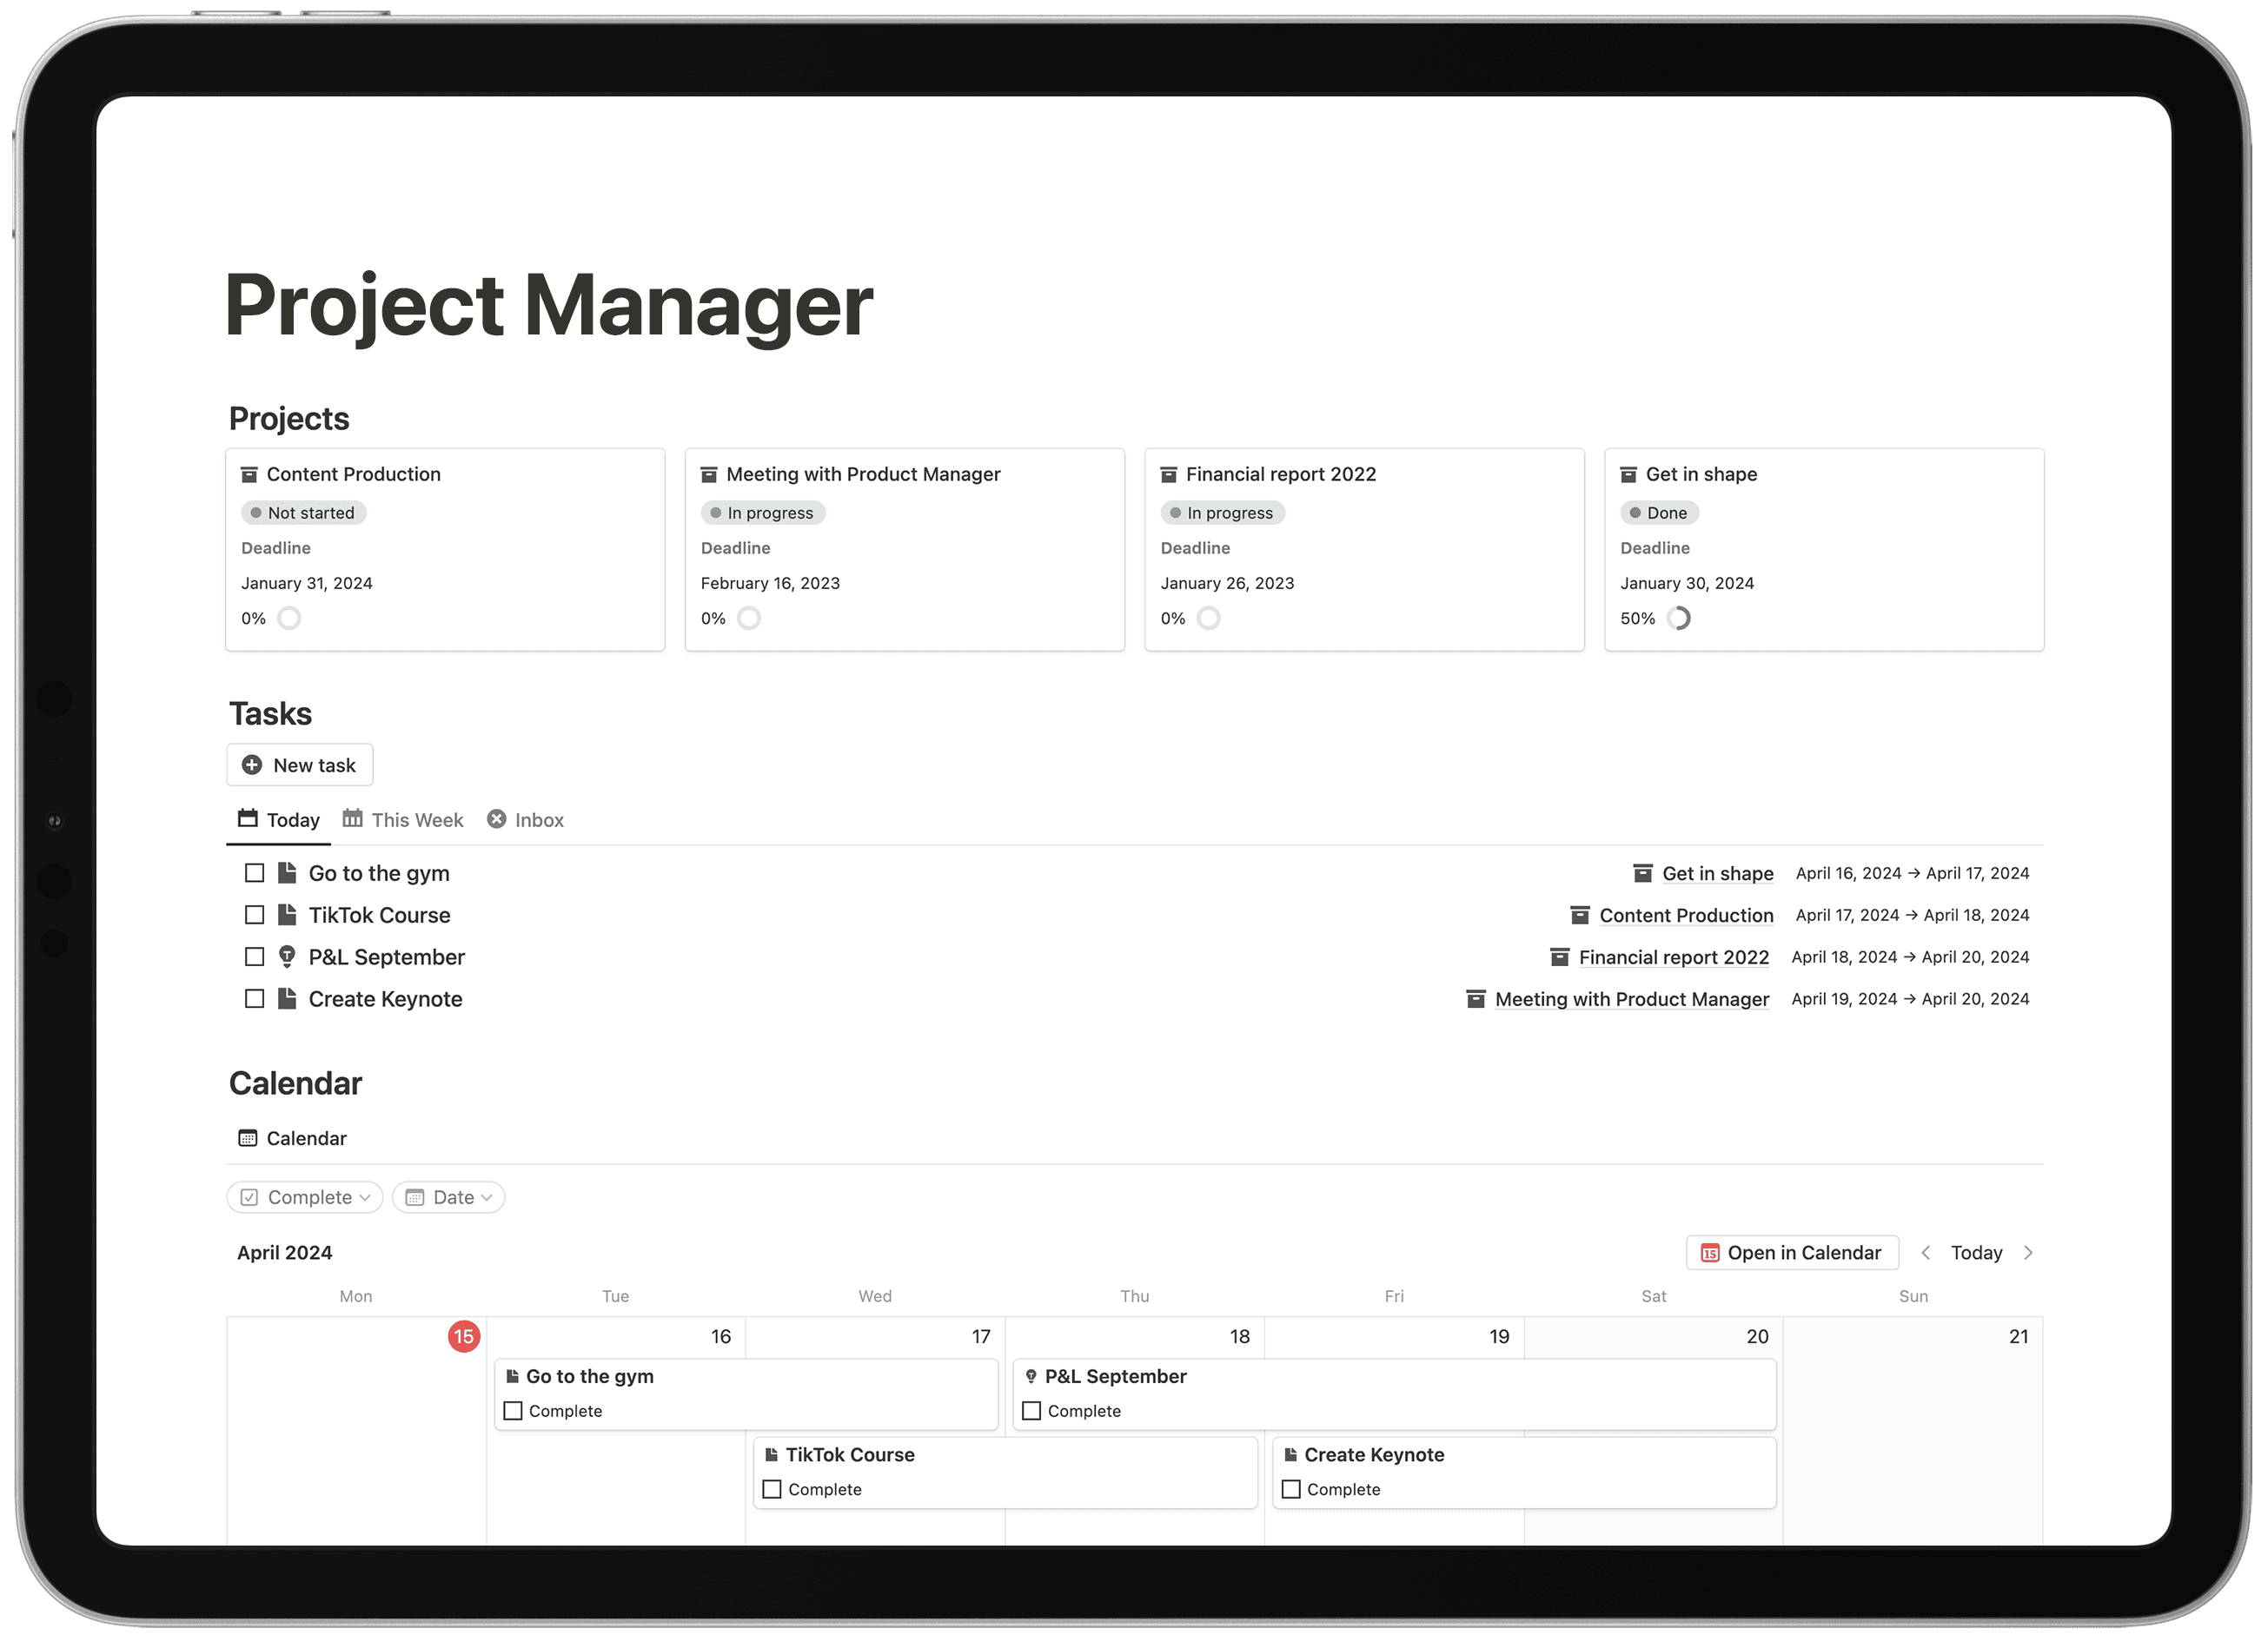Screen dimensions: 2268x1642
Task: Click page icon on Go to the gym calendar event
Action: point(512,1376)
